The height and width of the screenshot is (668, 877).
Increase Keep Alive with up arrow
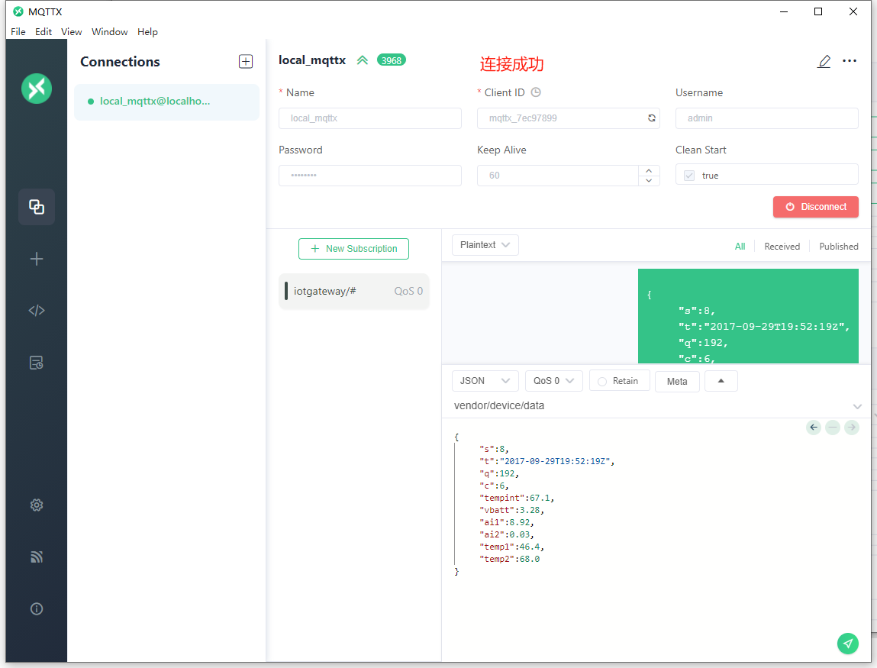pyautogui.click(x=649, y=171)
